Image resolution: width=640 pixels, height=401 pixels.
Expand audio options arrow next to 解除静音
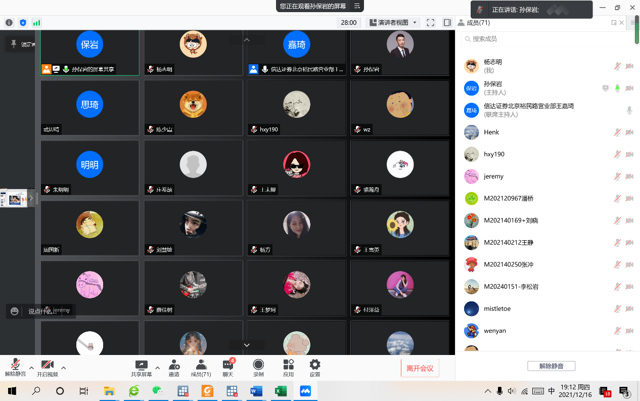pyautogui.click(x=31, y=368)
